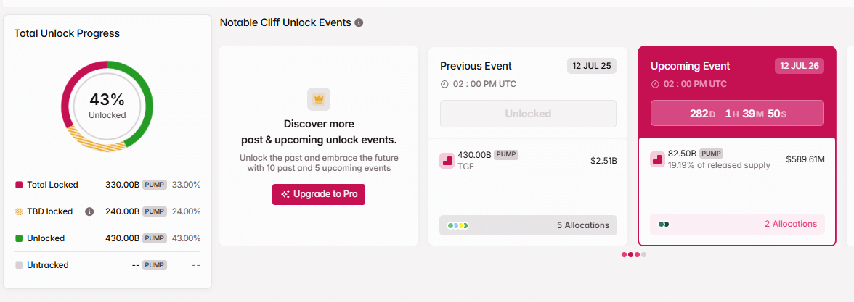Click the 12 JUL 25 date badge
Viewport: 854px width, 302px height.
click(x=591, y=66)
